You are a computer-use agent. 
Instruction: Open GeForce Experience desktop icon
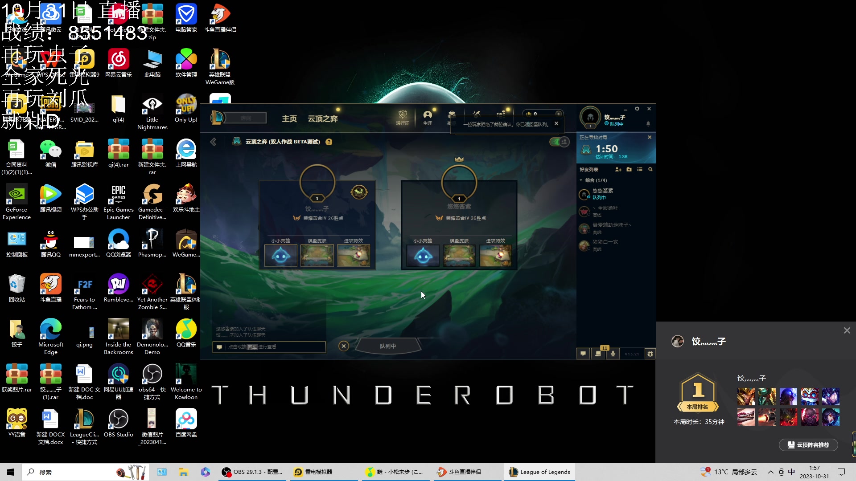(16, 202)
